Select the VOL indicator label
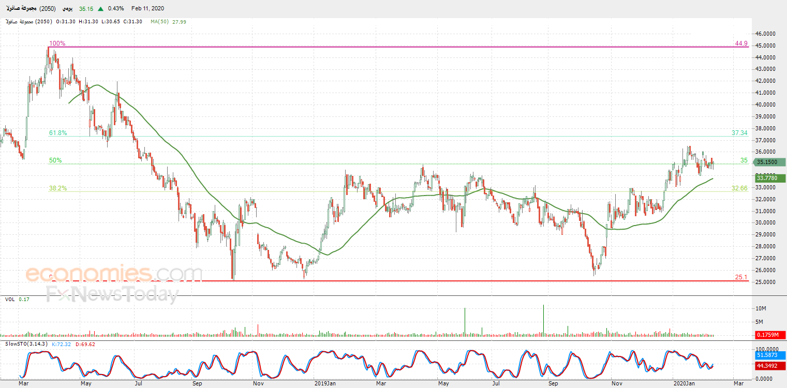Viewport: 787px width, 388px height. pyautogui.click(x=10, y=300)
